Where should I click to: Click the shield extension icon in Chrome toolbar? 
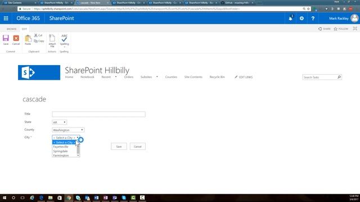pos(326,9)
